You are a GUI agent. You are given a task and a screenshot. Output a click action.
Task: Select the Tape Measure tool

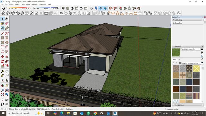(3, 71)
